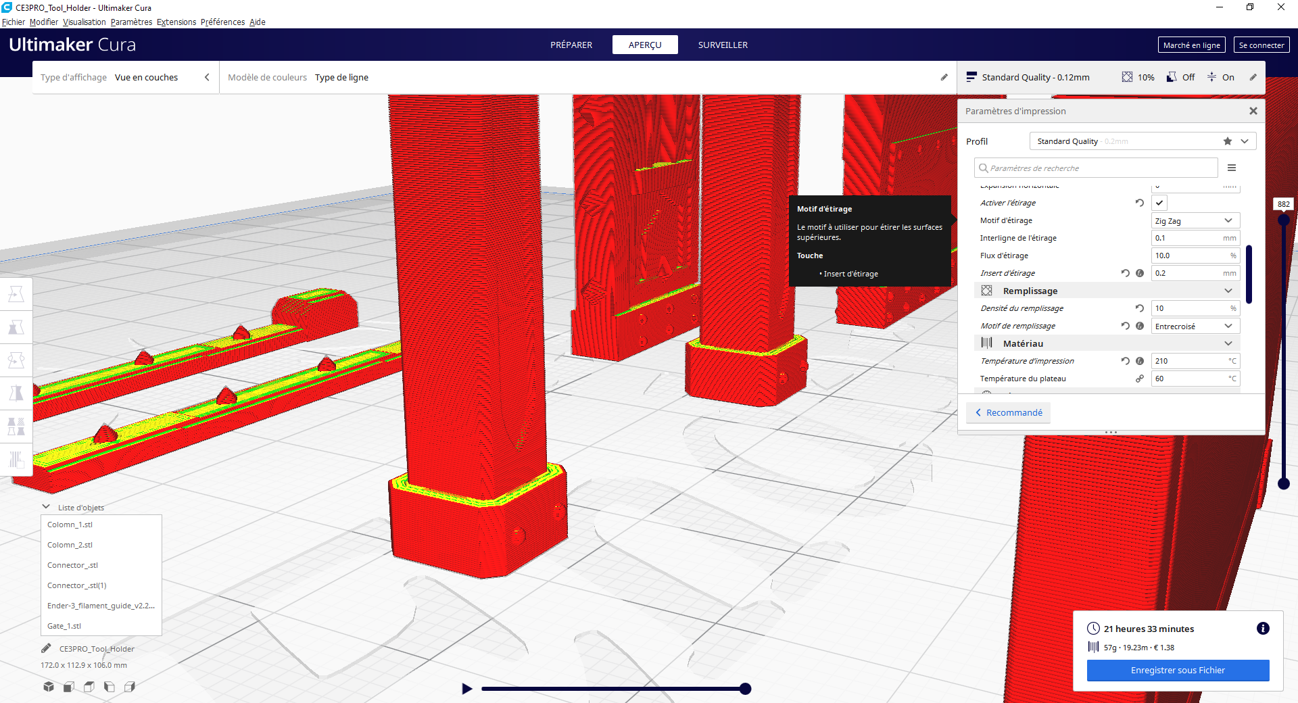Open the Profil Standard Quality dropdown
Image resolution: width=1298 pixels, height=703 pixels.
pyautogui.click(x=1143, y=141)
